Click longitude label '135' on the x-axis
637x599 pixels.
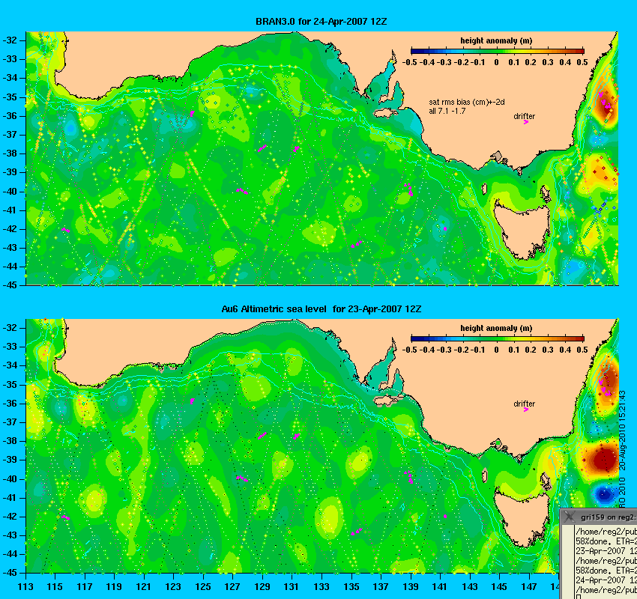(x=351, y=586)
